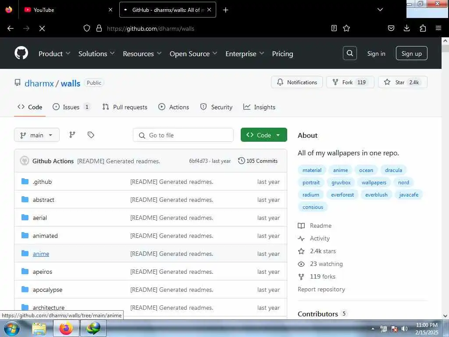Show hidden tray icons arrow

(373, 329)
